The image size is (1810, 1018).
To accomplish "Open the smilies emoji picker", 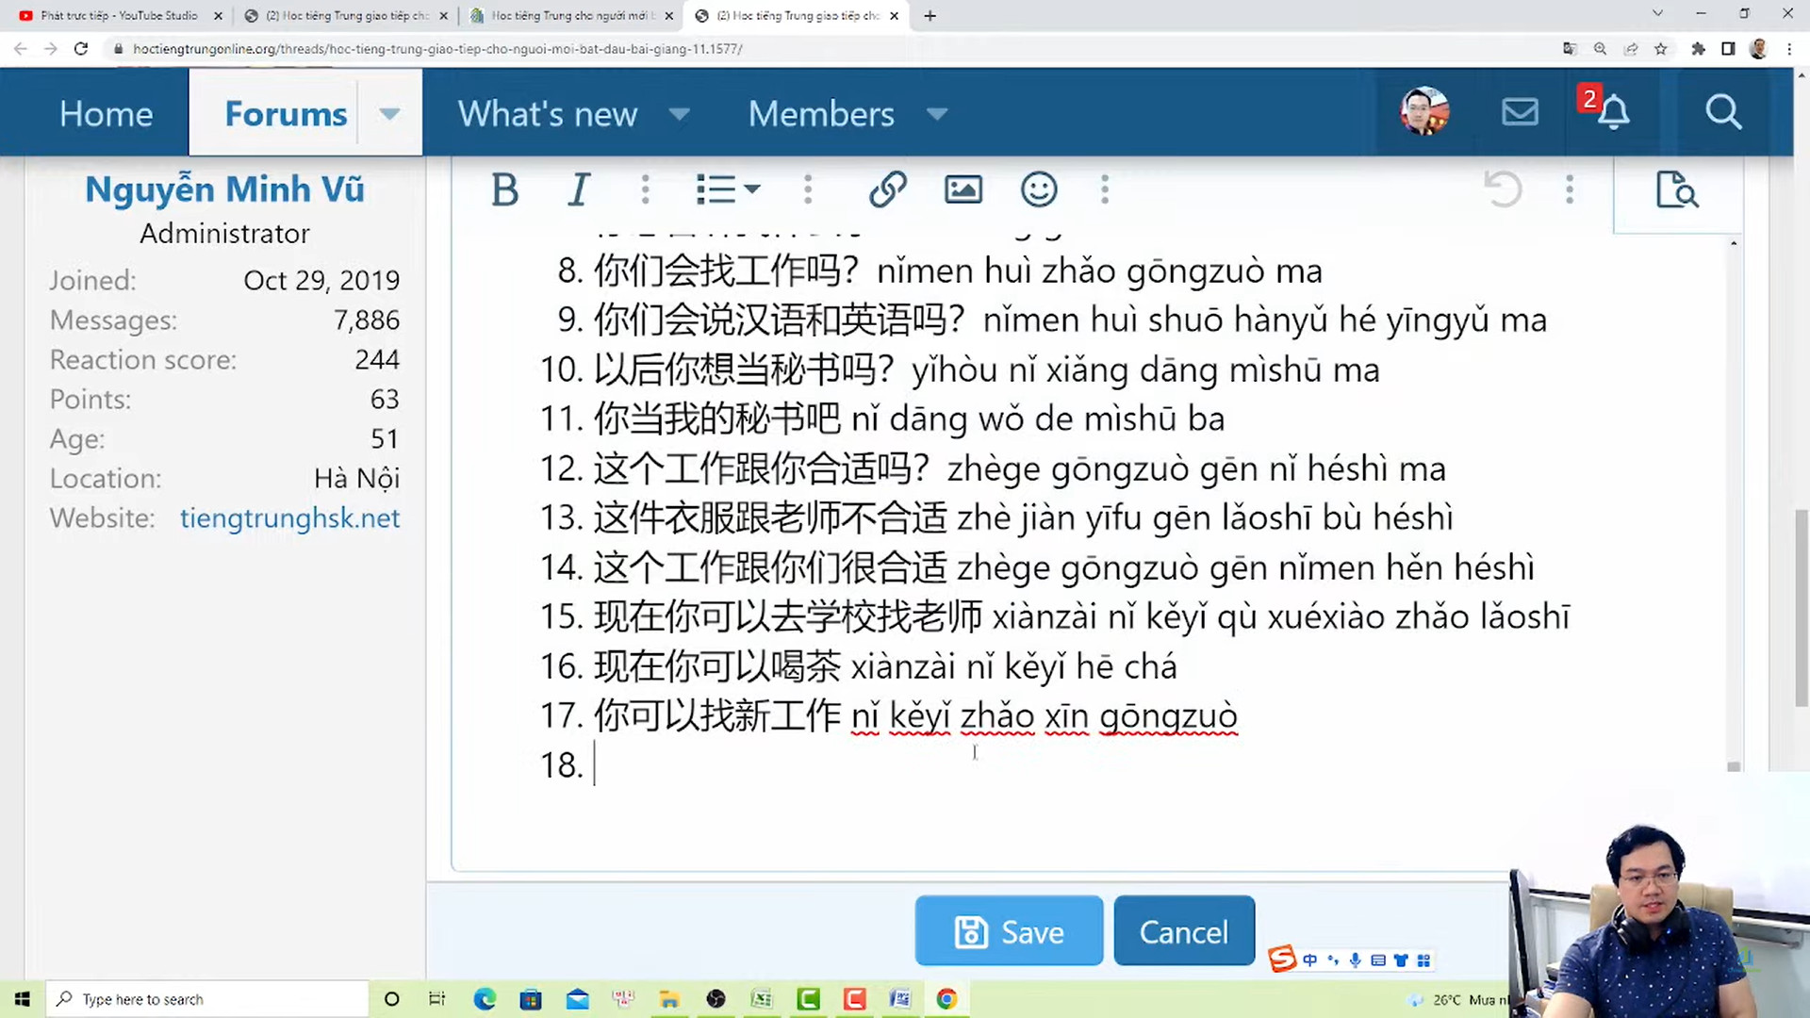I will click(1038, 189).
